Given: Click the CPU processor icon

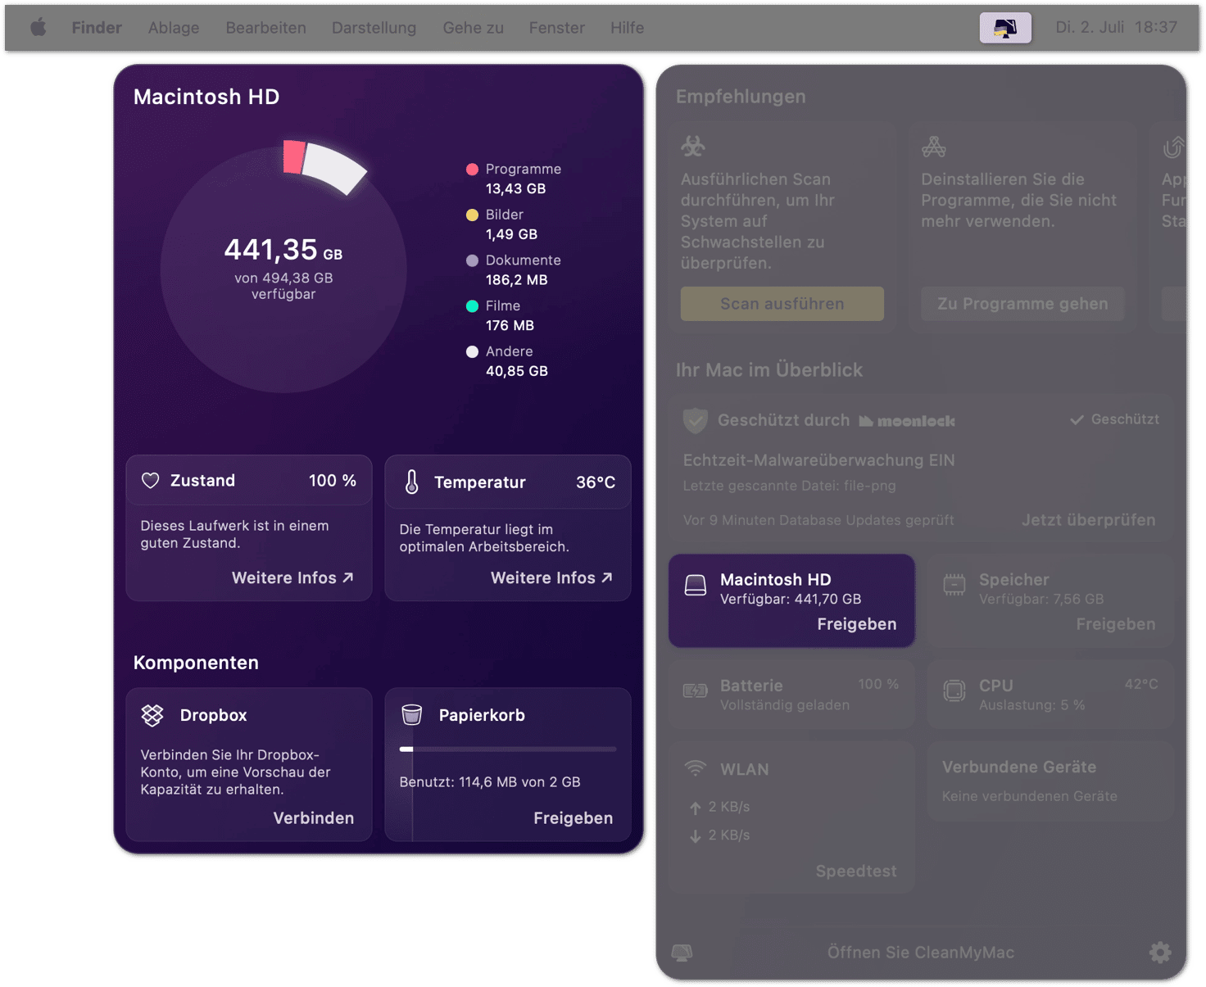Looking at the screenshot, I should 954,691.
